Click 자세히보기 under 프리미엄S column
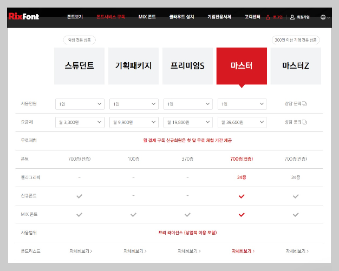Screen dimensions: 339x271 tap(189, 251)
